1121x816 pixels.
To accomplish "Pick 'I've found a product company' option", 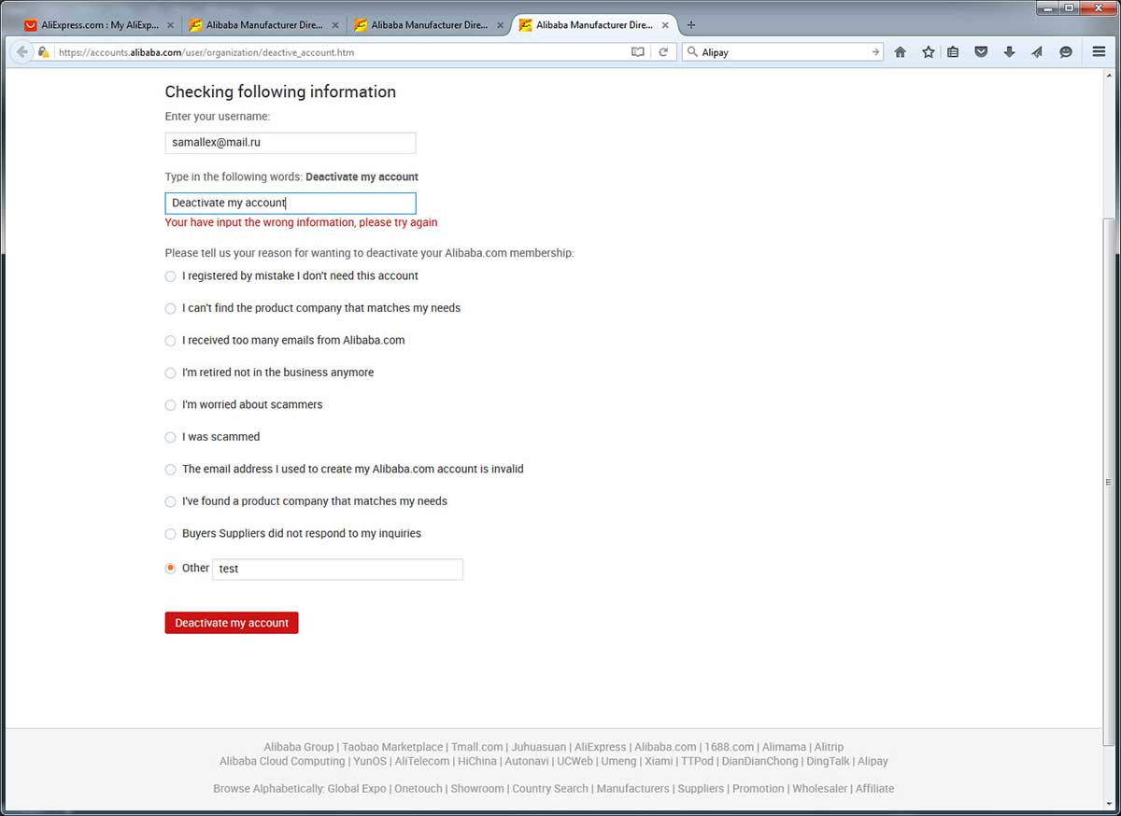I will (x=170, y=501).
